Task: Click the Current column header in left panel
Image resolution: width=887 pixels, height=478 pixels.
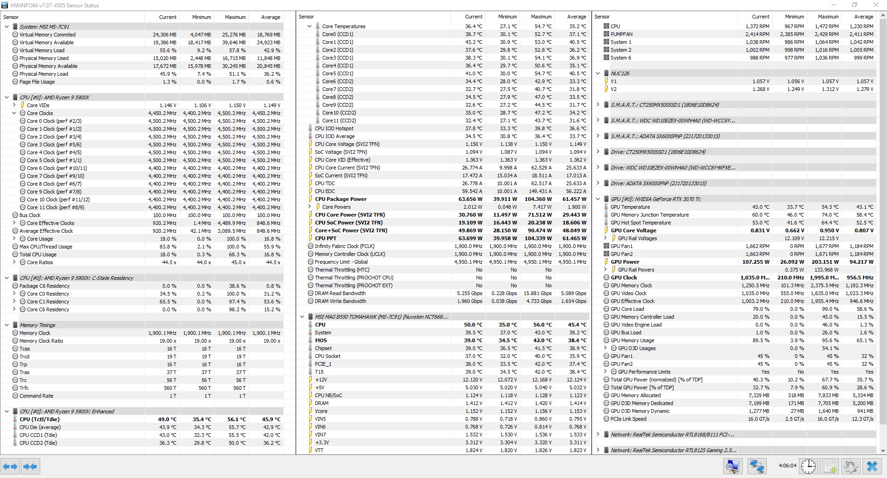Action: pos(162,17)
